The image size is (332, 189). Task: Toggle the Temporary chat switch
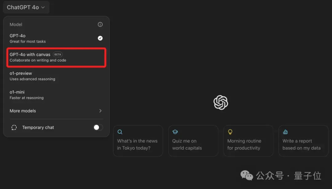98,127
